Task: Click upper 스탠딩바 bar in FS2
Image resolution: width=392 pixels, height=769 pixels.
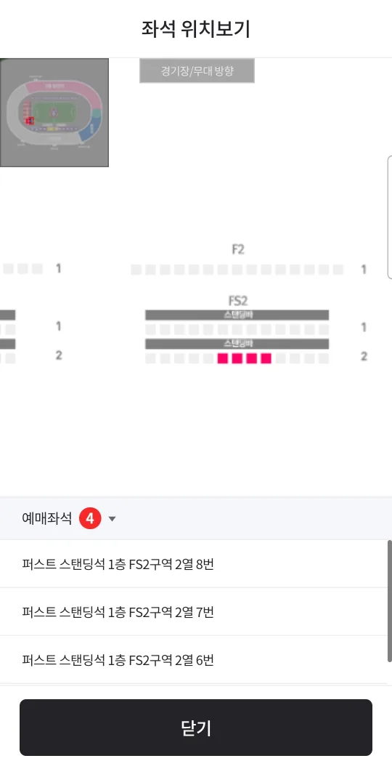Action: [237, 315]
